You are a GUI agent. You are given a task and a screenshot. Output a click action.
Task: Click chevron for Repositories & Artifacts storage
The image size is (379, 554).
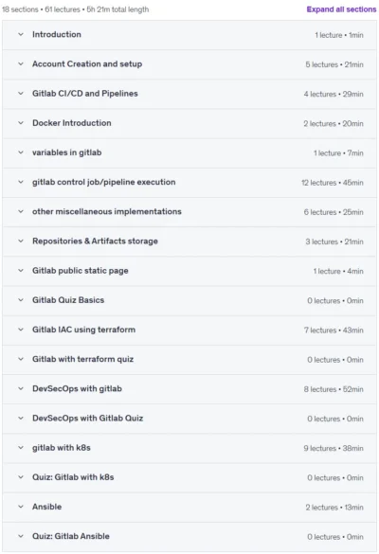click(x=21, y=241)
